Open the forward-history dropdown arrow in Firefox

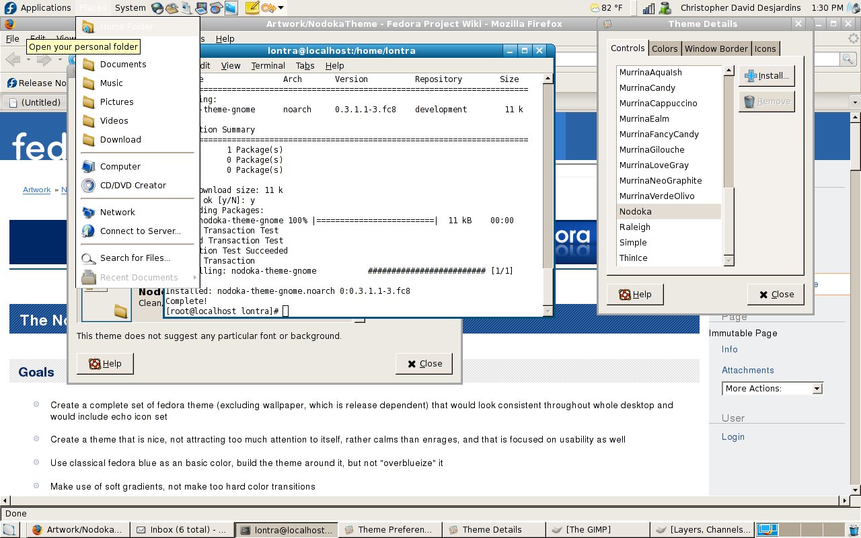[59, 60]
